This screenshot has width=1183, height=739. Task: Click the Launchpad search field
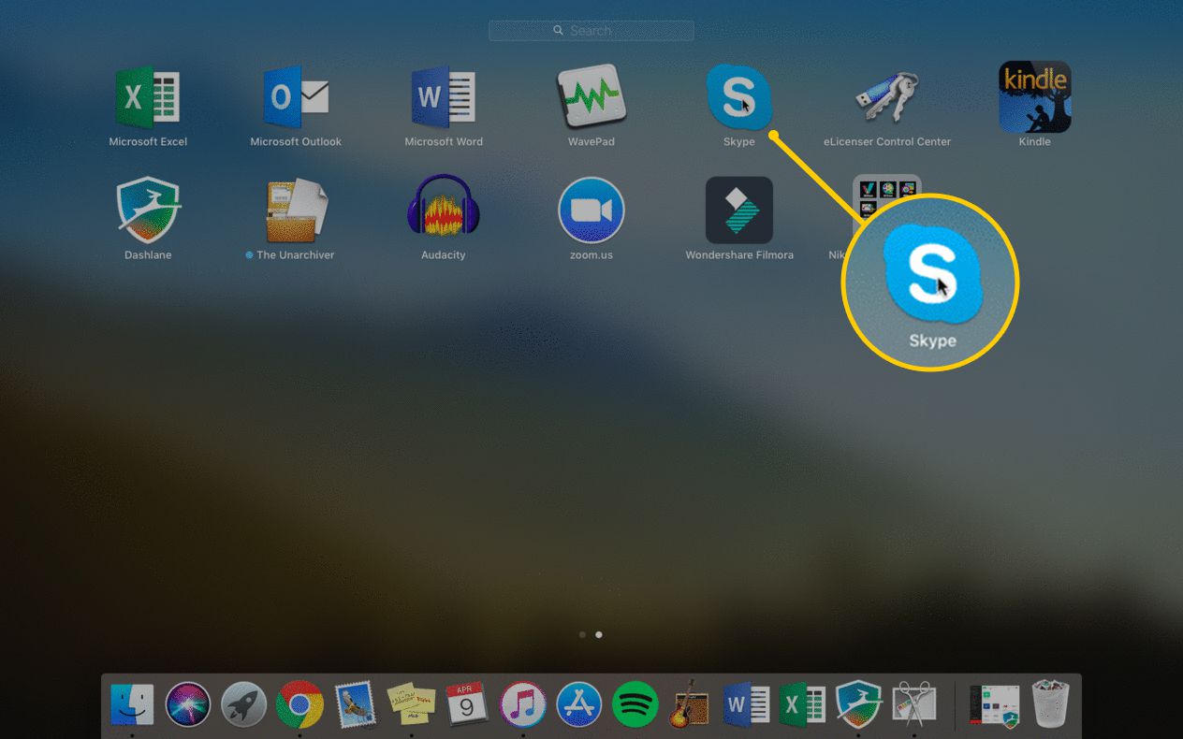591,31
